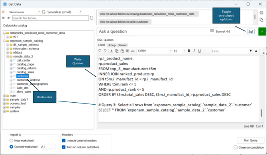Open the font size 12 dropdown

[184, 51]
